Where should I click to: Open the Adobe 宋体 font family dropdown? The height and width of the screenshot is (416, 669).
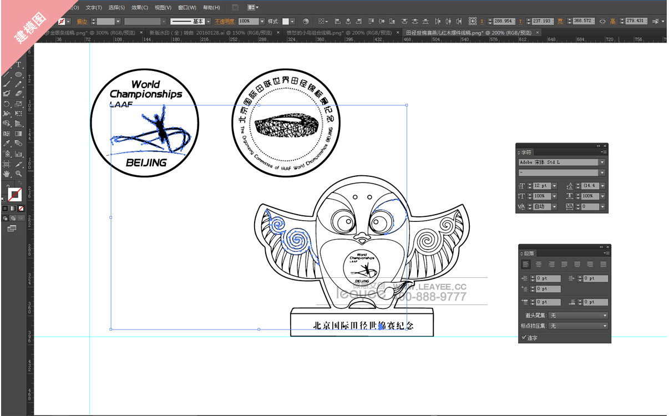[602, 163]
